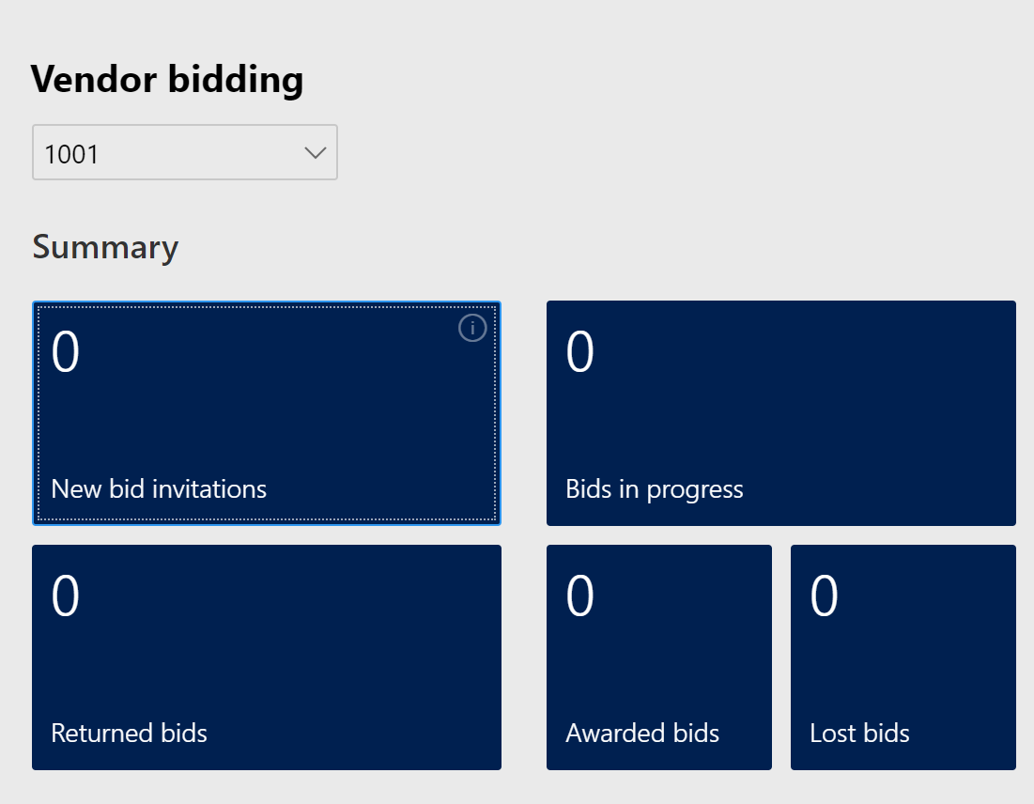Click the zero count on Lost bids
The height and width of the screenshot is (804, 1034).
[x=825, y=597]
